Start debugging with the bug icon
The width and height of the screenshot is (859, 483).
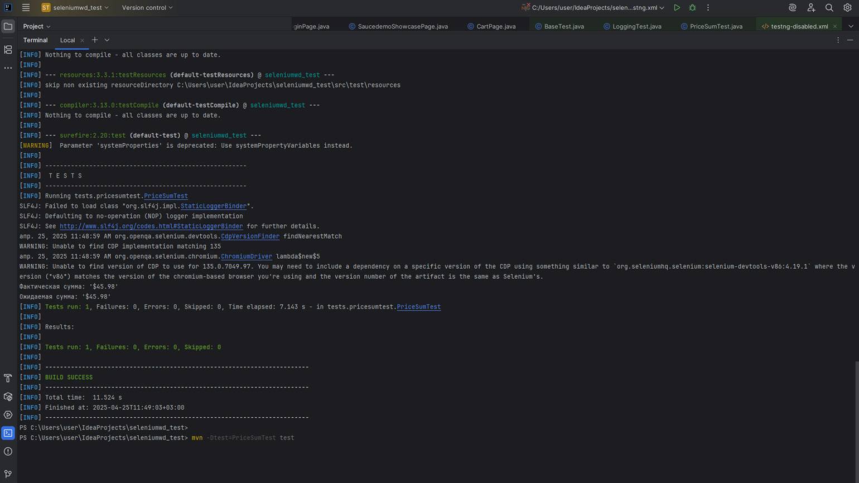click(692, 8)
